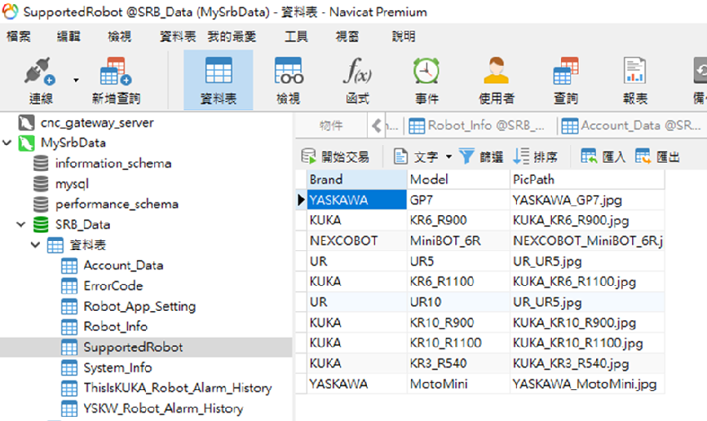The image size is (707, 421).
Task: Select the mysql database
Action: pyautogui.click(x=72, y=184)
